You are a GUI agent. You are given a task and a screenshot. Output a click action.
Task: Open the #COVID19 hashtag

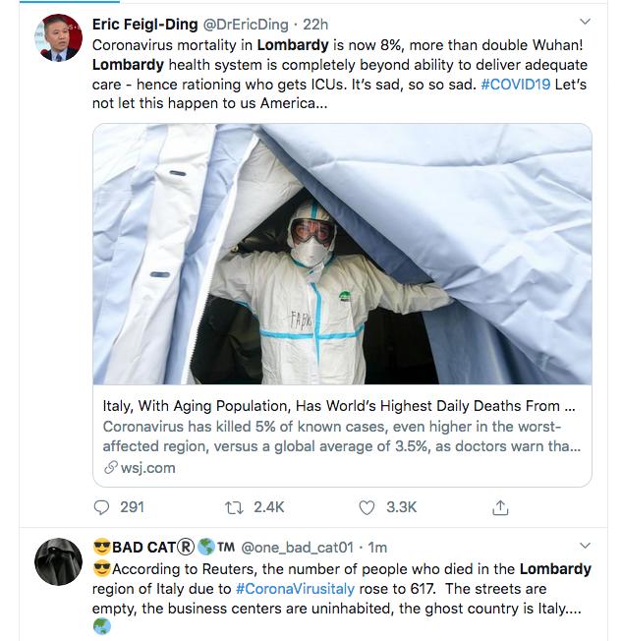[516, 85]
